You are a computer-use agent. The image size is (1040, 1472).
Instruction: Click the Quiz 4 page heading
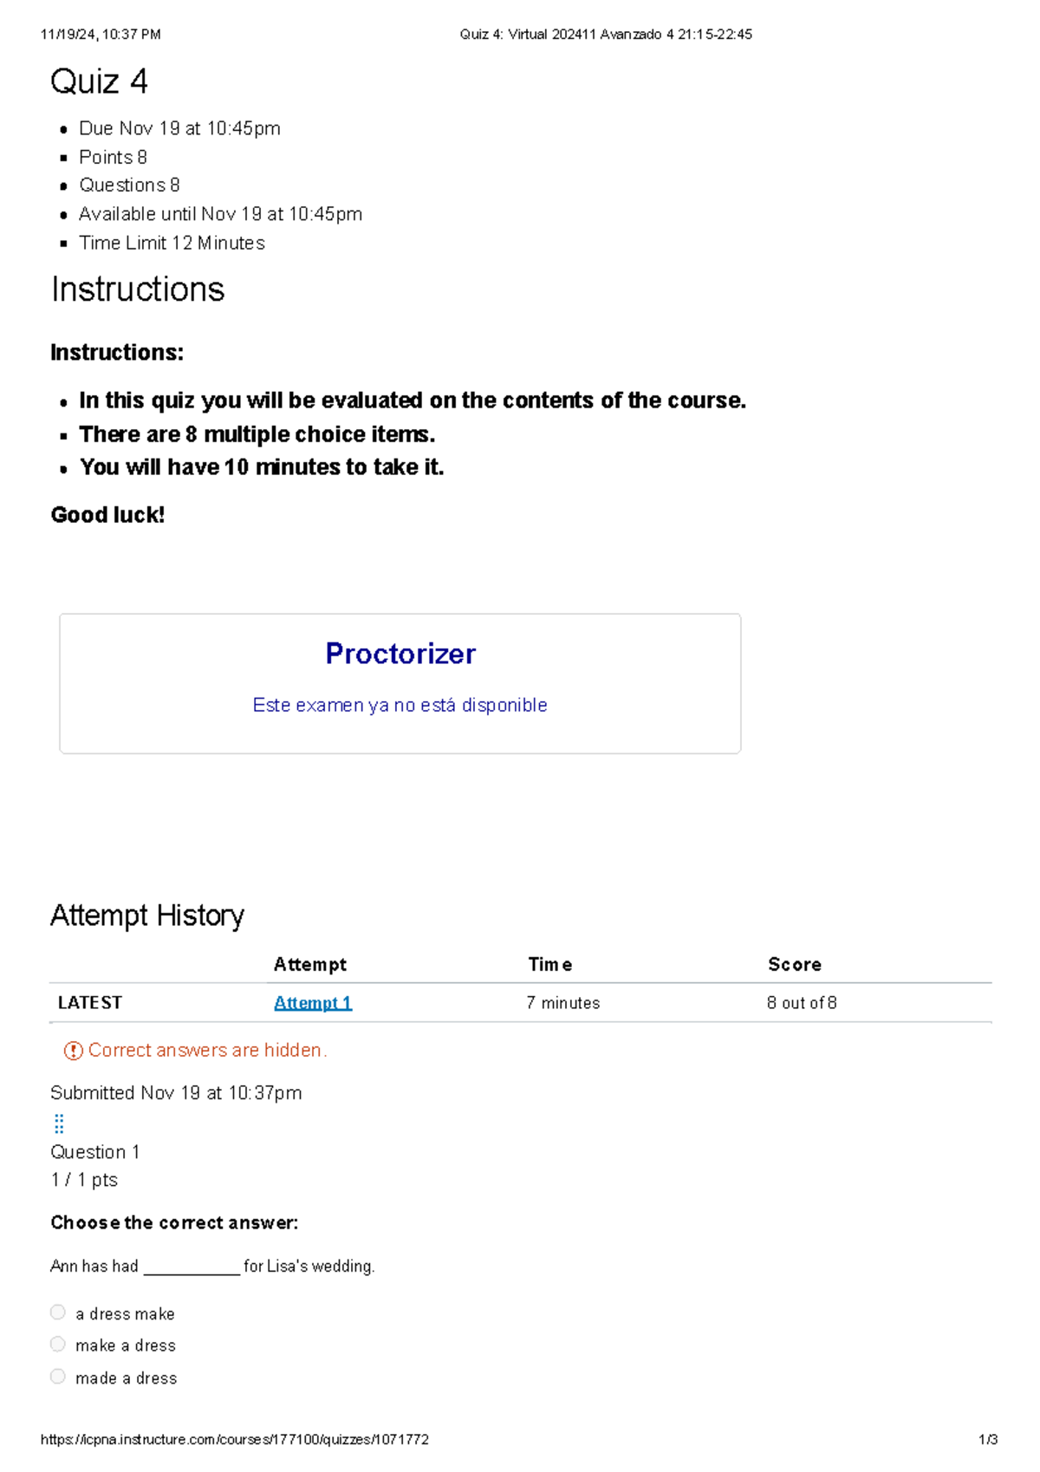(x=99, y=81)
